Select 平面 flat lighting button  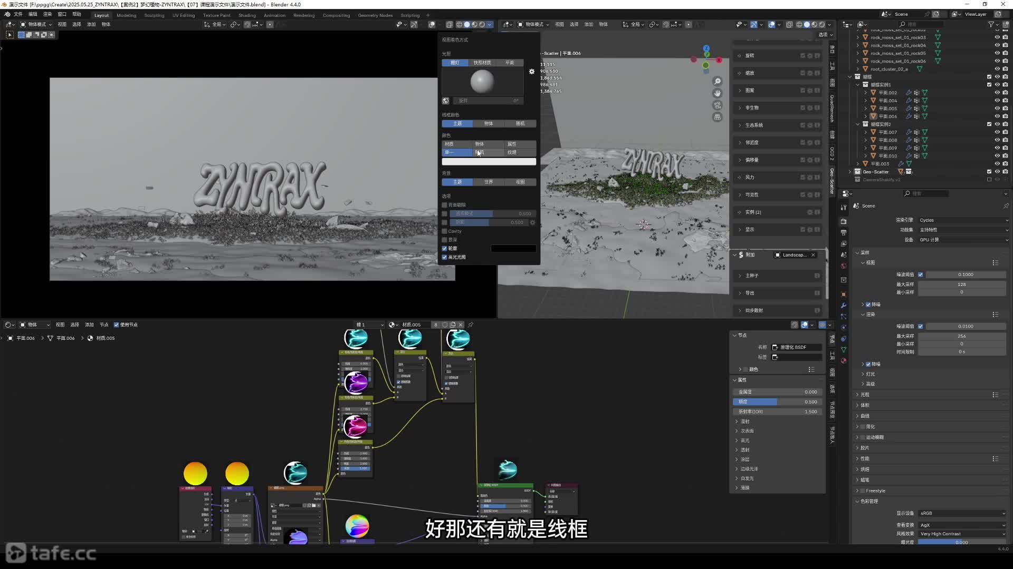509,63
